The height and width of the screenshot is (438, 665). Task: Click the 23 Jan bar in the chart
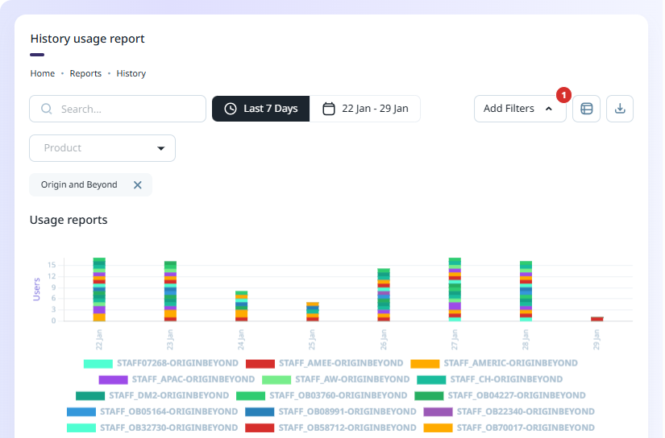click(x=171, y=291)
